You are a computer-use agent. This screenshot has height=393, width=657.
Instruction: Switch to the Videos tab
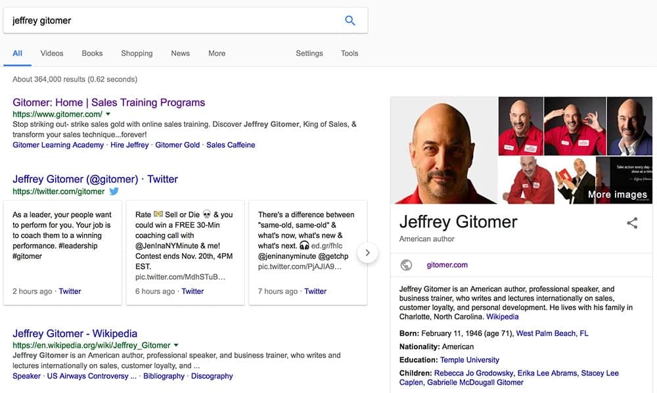(52, 53)
